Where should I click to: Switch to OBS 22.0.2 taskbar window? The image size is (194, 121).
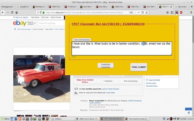point(87,119)
